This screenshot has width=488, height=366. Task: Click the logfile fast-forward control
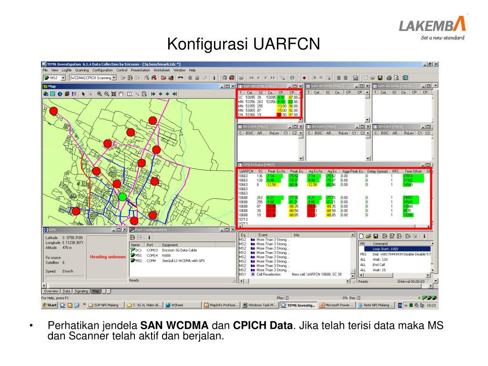pyautogui.click(x=273, y=78)
